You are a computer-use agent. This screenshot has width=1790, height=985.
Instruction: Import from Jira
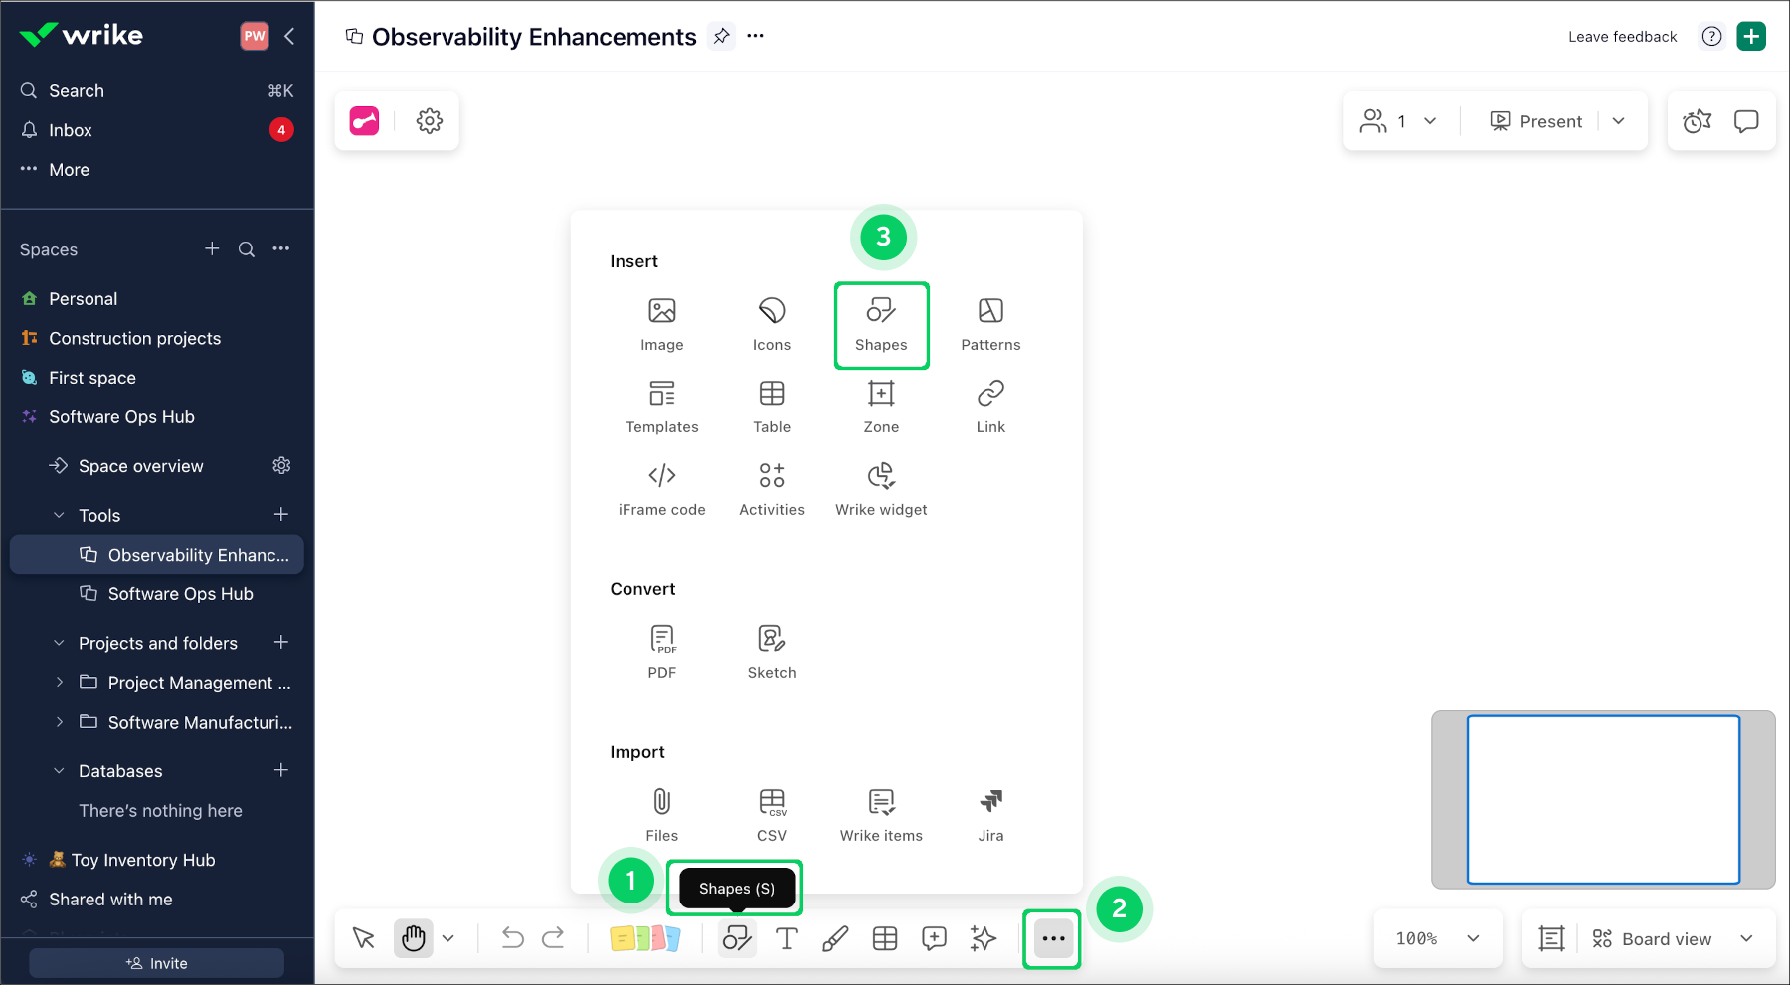(x=990, y=815)
